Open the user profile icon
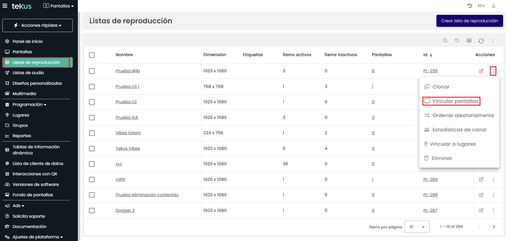This screenshot has width=510, height=241. point(493,6)
